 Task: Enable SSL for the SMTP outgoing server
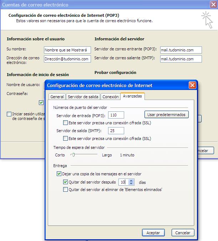click(x=65, y=138)
